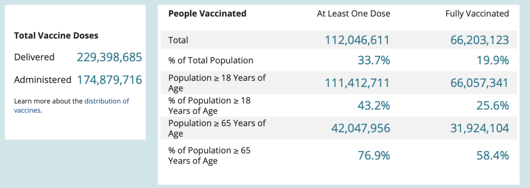
Task: Click the People Vaccinated table header
Action: 207,14
